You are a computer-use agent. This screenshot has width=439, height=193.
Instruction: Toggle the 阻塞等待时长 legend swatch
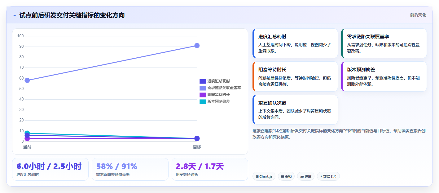click(x=203, y=95)
